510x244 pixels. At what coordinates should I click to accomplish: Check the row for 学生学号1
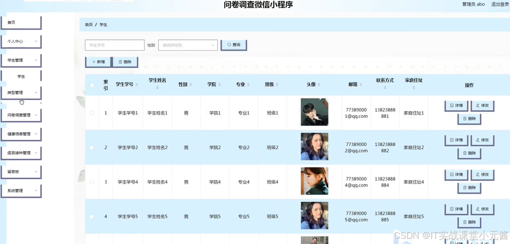coord(92,113)
